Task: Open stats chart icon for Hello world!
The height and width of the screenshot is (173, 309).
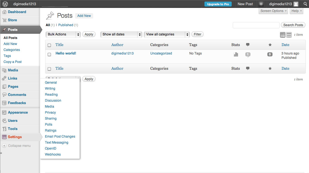Action: pyautogui.click(x=236, y=54)
